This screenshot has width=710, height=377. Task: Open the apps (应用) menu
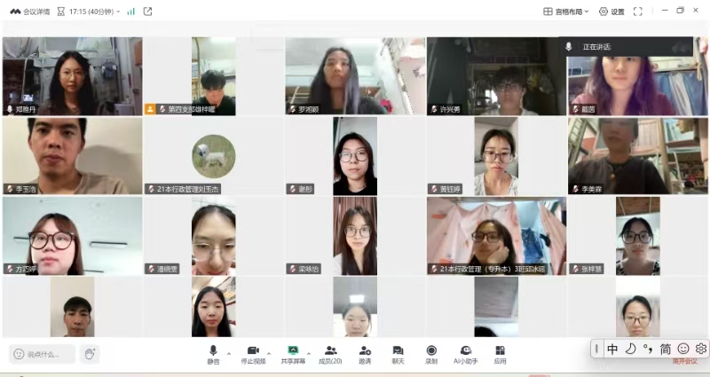(x=501, y=351)
